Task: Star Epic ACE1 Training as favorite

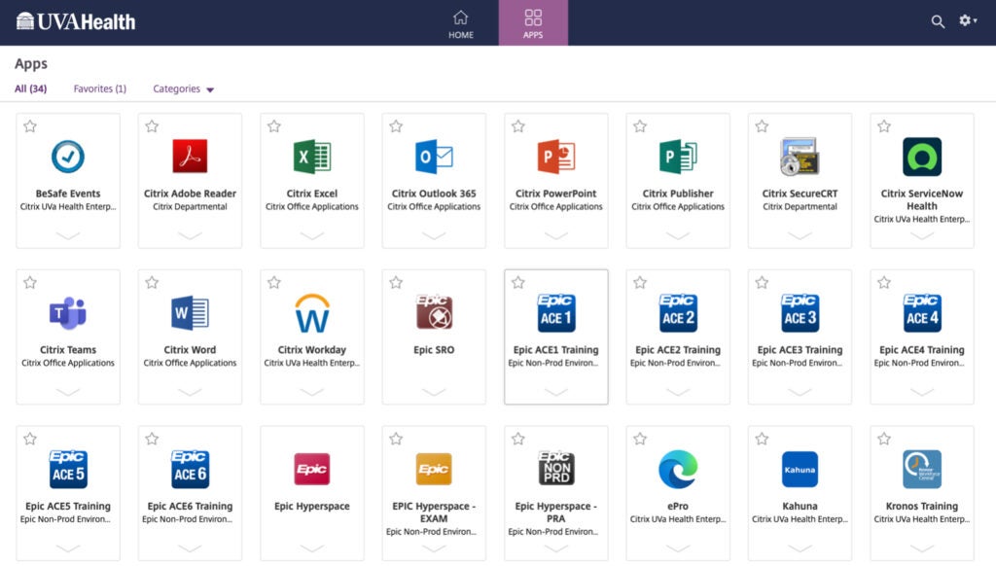Action: (x=517, y=282)
